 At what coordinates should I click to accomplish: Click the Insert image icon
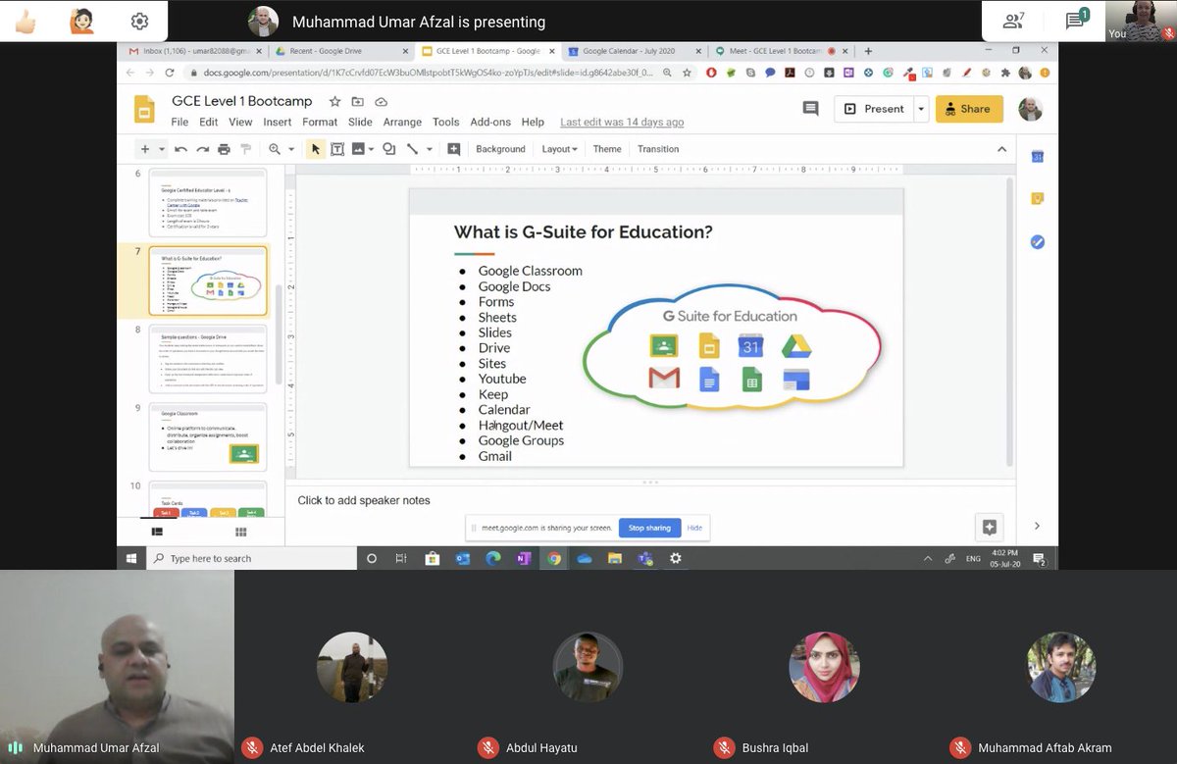tap(358, 149)
